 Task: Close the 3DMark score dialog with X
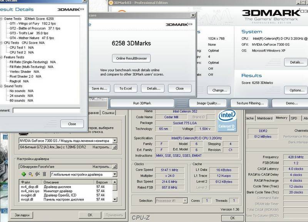point(193,15)
